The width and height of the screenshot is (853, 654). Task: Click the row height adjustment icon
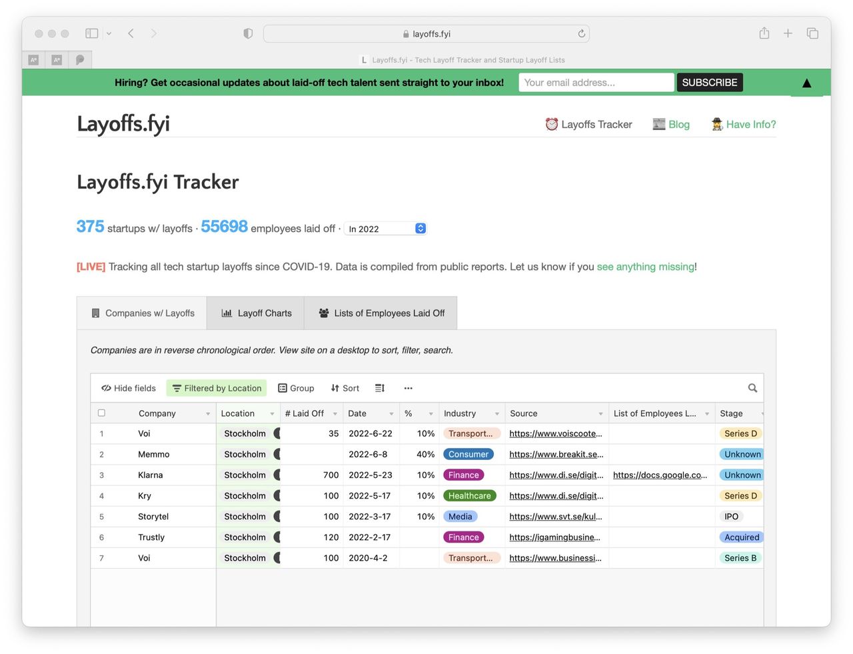(378, 388)
